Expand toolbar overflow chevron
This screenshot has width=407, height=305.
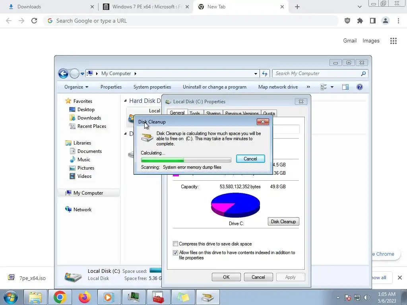(x=308, y=87)
